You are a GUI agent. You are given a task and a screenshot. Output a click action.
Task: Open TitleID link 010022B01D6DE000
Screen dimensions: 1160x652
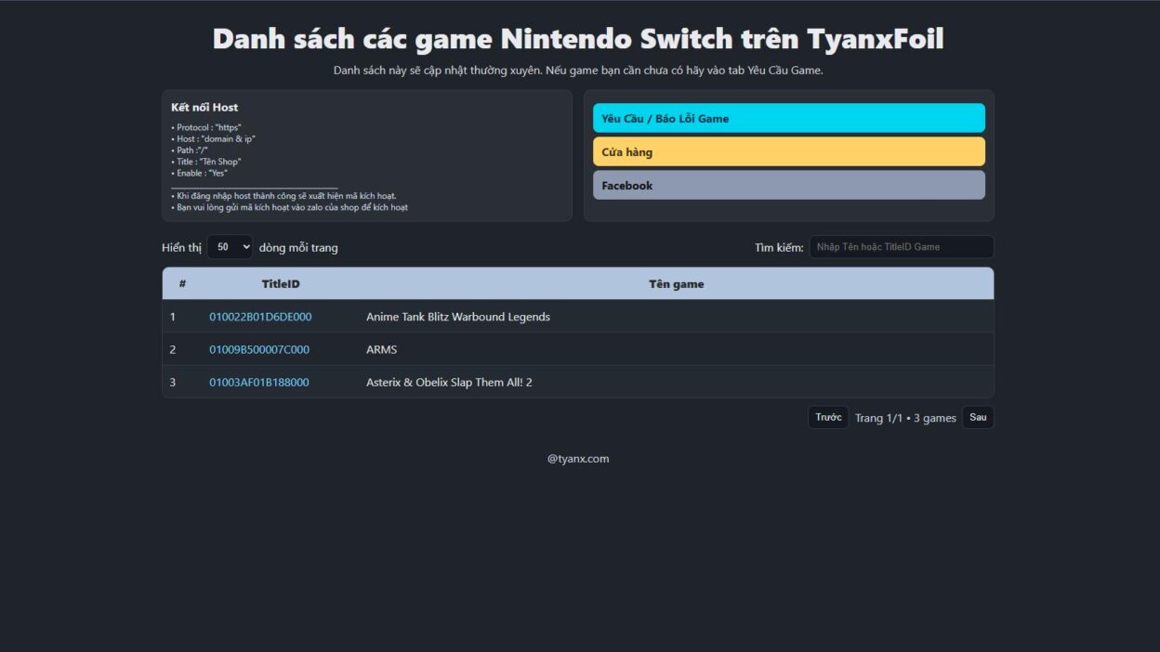pyautogui.click(x=260, y=317)
